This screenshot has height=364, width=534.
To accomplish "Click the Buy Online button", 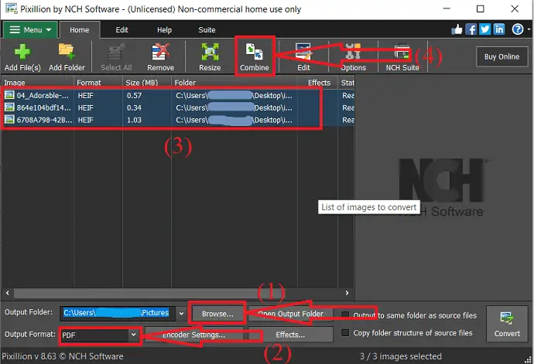I will click(x=501, y=56).
